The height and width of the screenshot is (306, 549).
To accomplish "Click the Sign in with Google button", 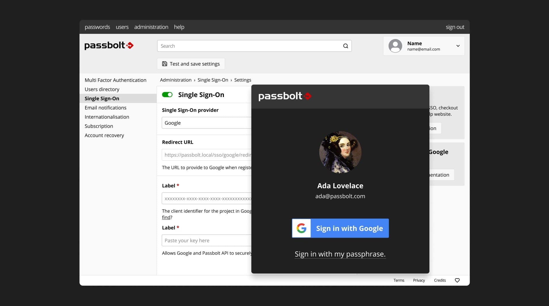I will click(349, 228).
